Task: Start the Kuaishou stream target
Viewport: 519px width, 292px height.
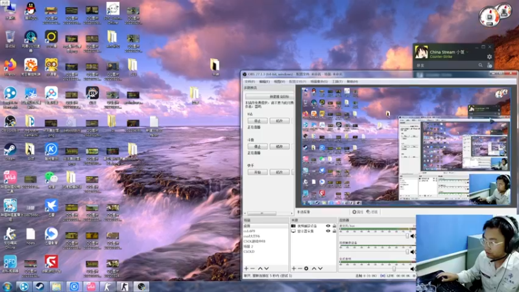Action: click(x=258, y=172)
